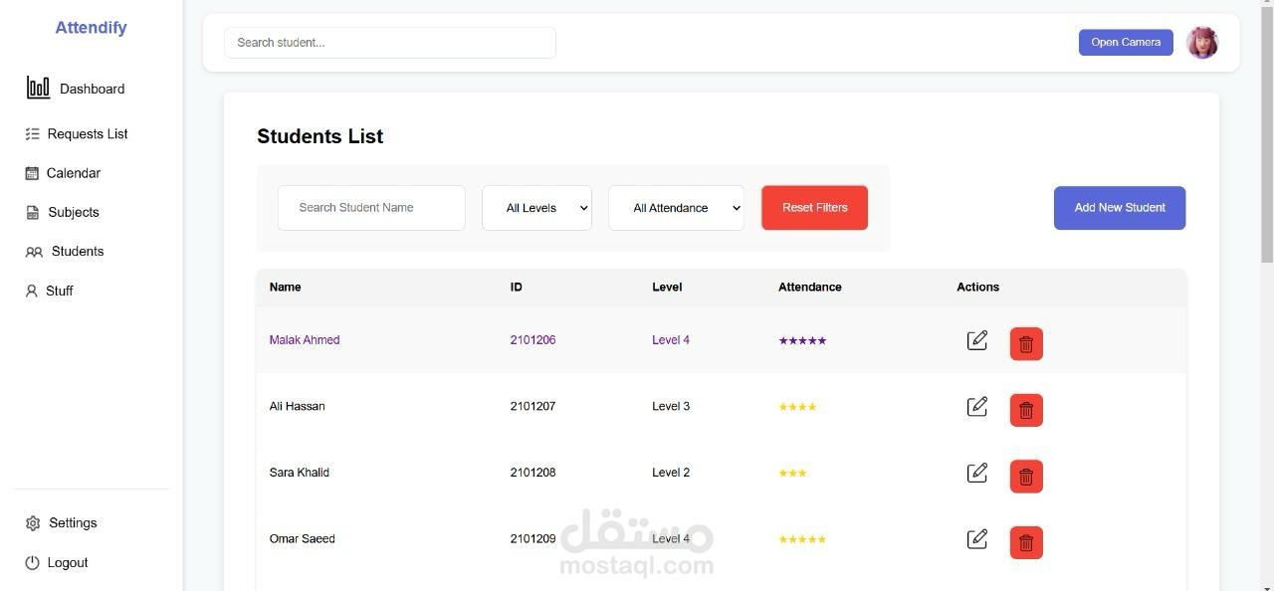The image size is (1274, 591).
Task: Click the Name column header
Action: point(285,287)
